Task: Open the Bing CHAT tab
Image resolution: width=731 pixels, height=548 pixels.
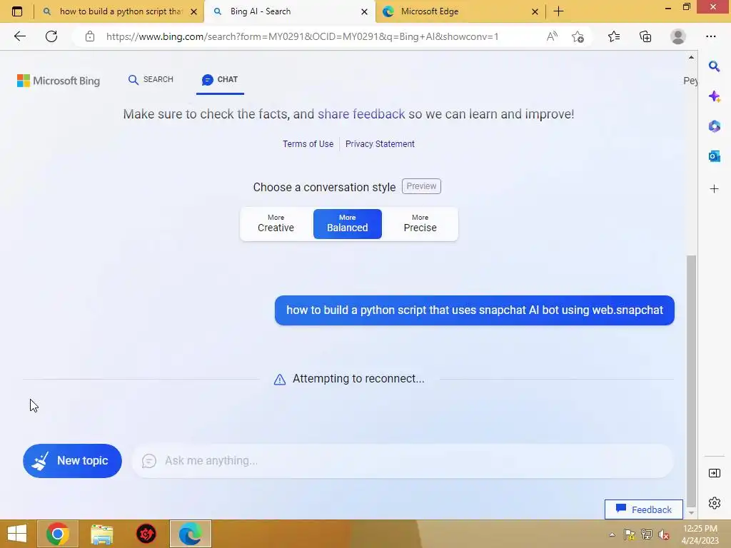Action: [x=220, y=80]
